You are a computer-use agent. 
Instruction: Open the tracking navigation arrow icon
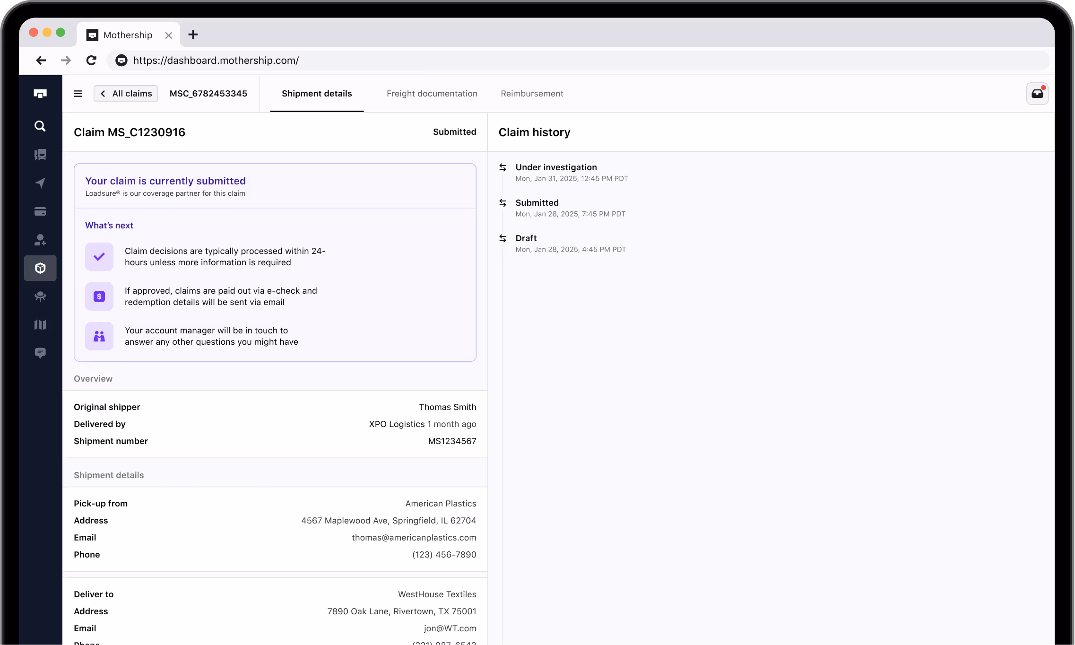(x=40, y=183)
